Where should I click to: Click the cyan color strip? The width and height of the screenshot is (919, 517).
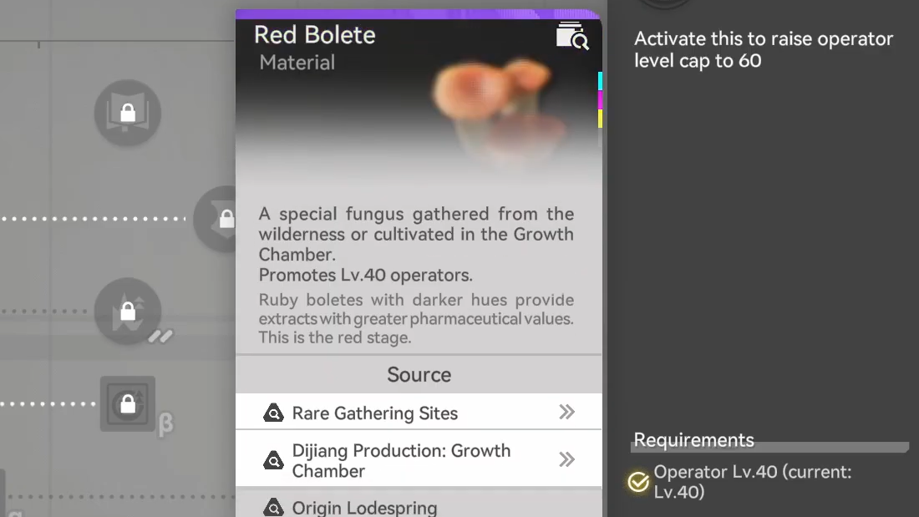coord(600,81)
